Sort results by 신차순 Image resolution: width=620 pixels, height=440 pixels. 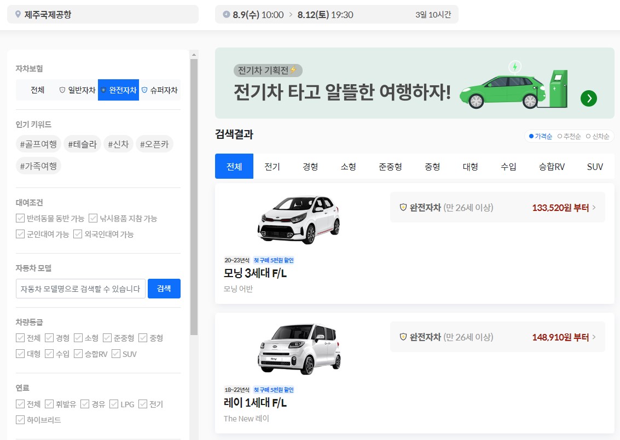click(598, 136)
